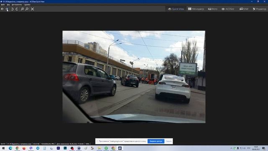Open the Инструменты menu
The width and height of the screenshot is (268, 151).
point(17,5)
